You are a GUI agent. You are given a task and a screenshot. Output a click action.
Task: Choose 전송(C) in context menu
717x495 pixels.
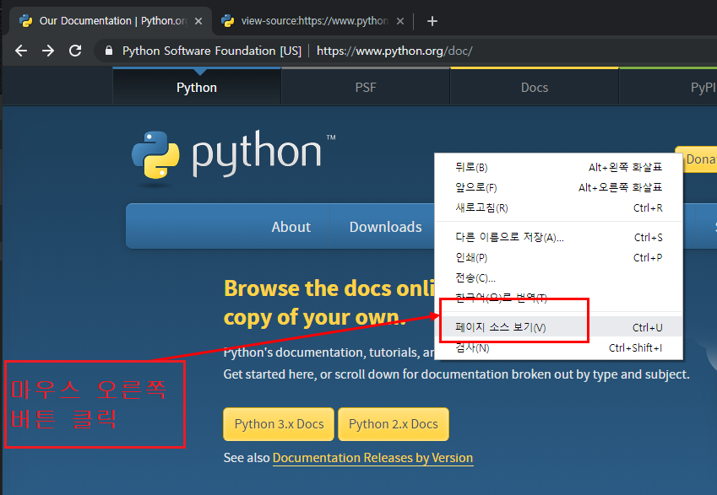pyautogui.click(x=558, y=277)
